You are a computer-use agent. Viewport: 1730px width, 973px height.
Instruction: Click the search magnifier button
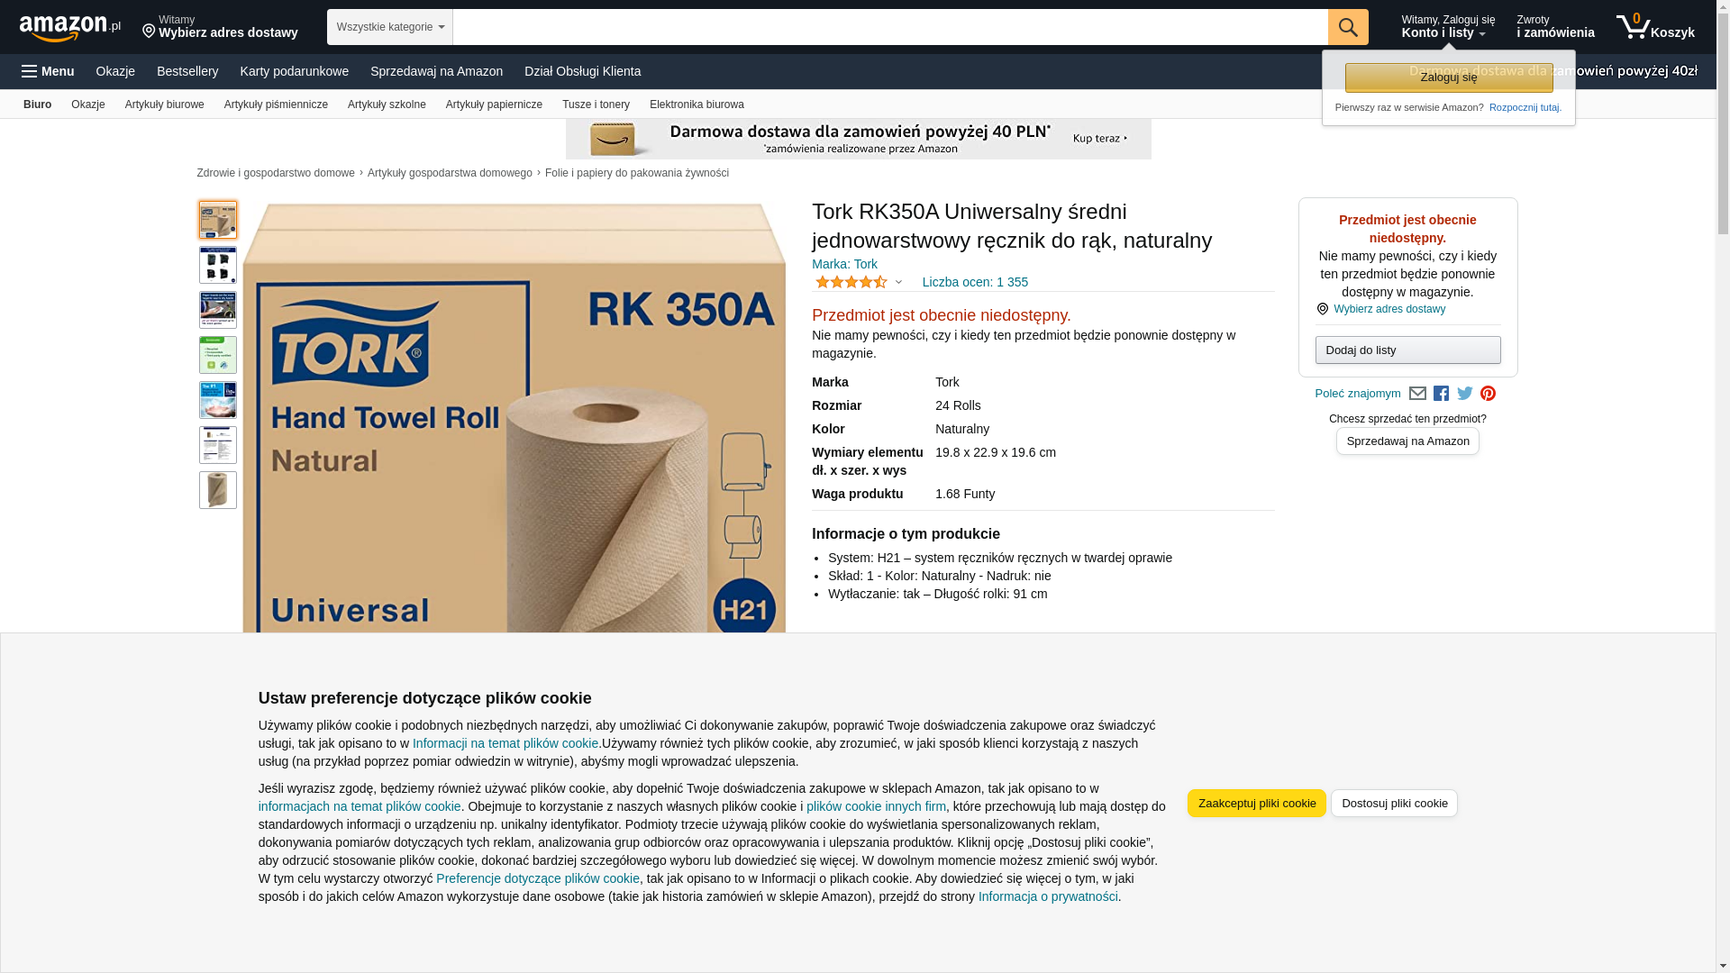(1348, 27)
